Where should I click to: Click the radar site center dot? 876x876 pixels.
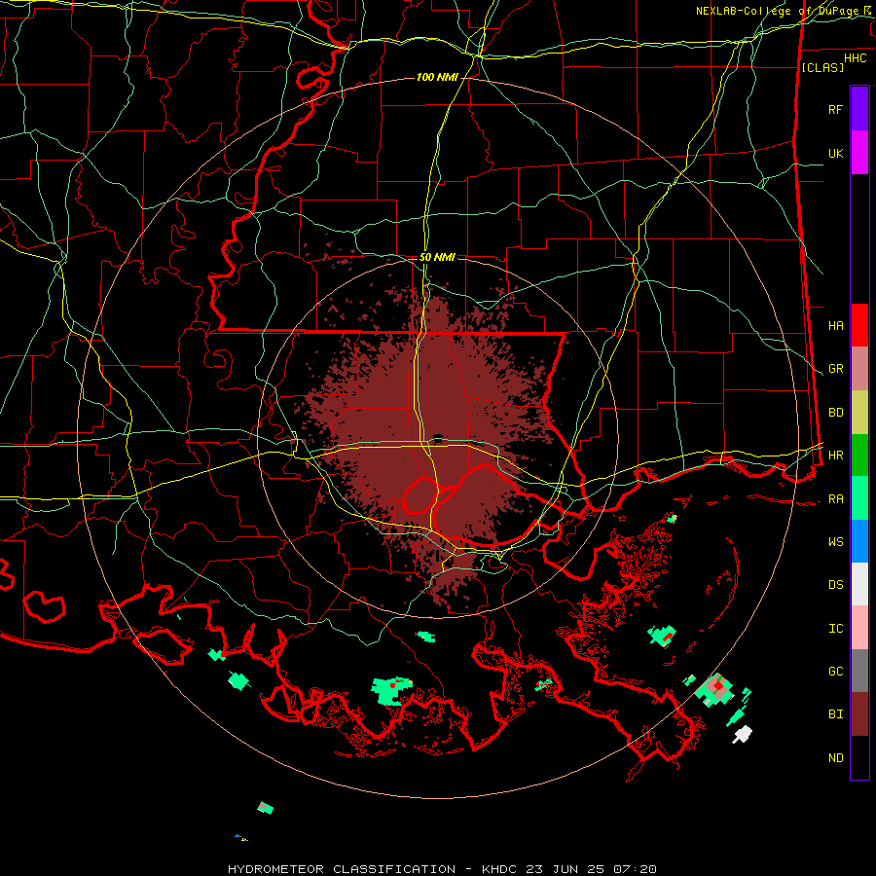pyautogui.click(x=438, y=438)
